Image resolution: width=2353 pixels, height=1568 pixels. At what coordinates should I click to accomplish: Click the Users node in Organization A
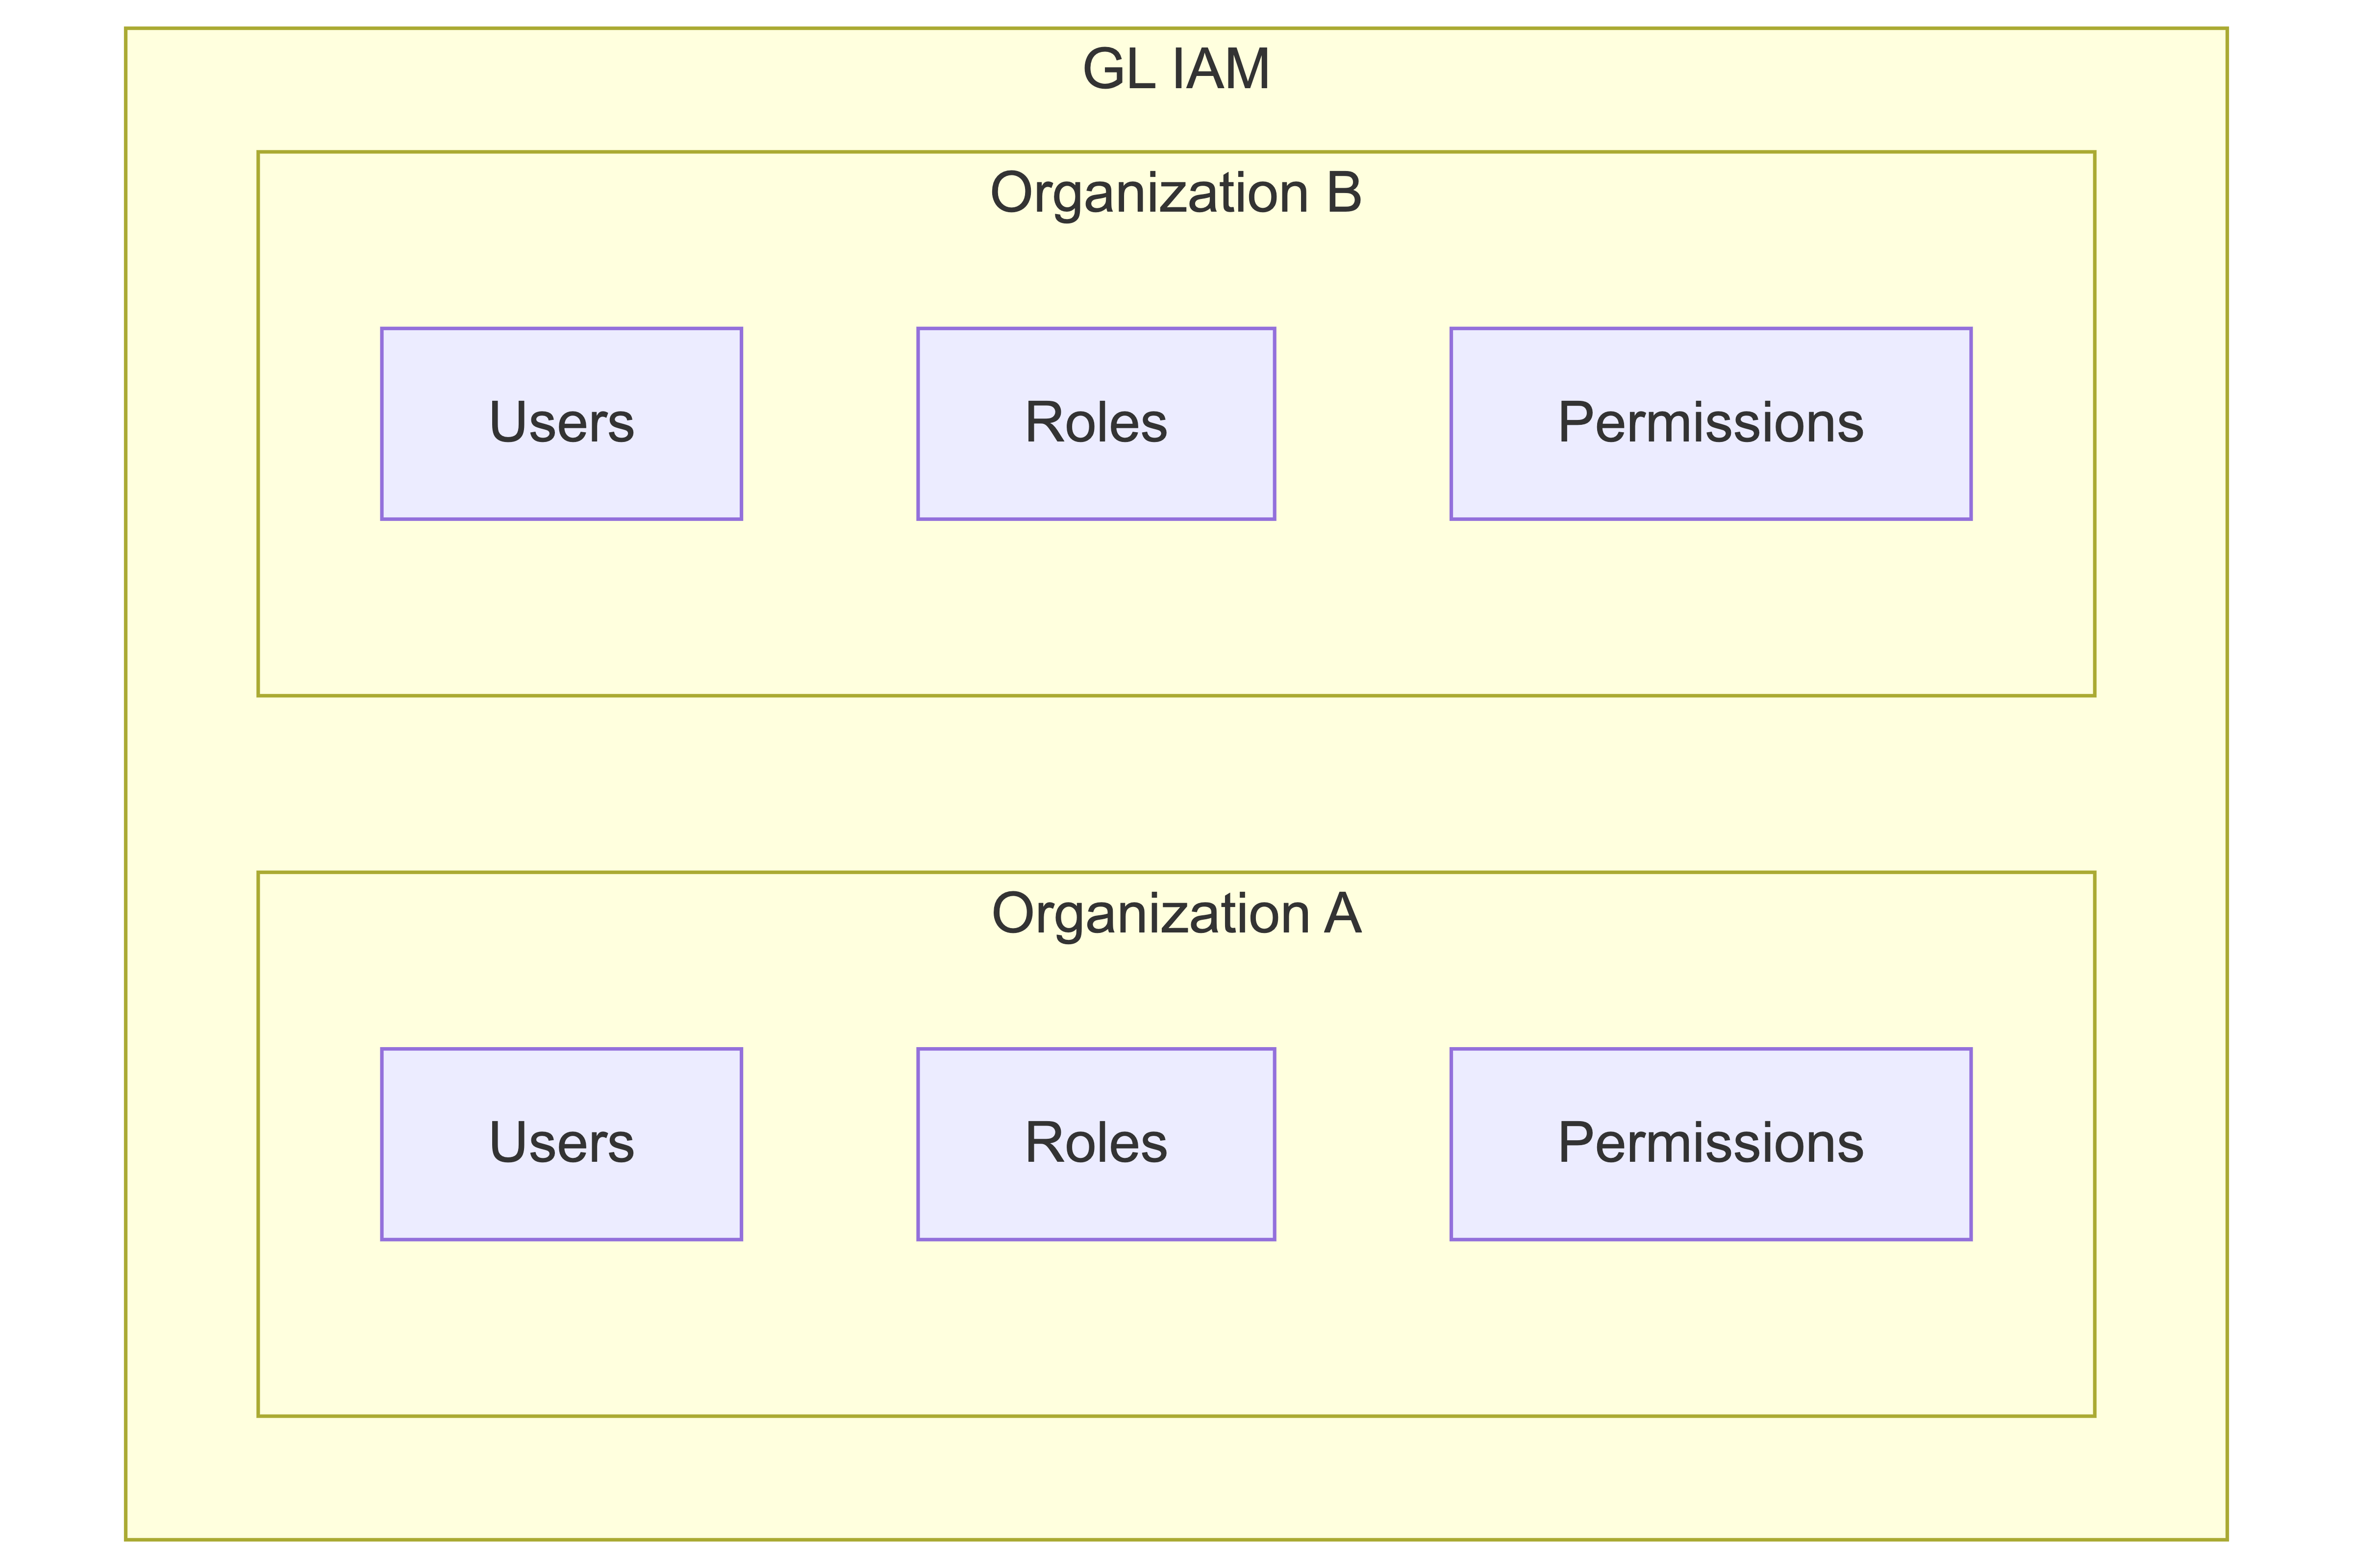tap(561, 1144)
